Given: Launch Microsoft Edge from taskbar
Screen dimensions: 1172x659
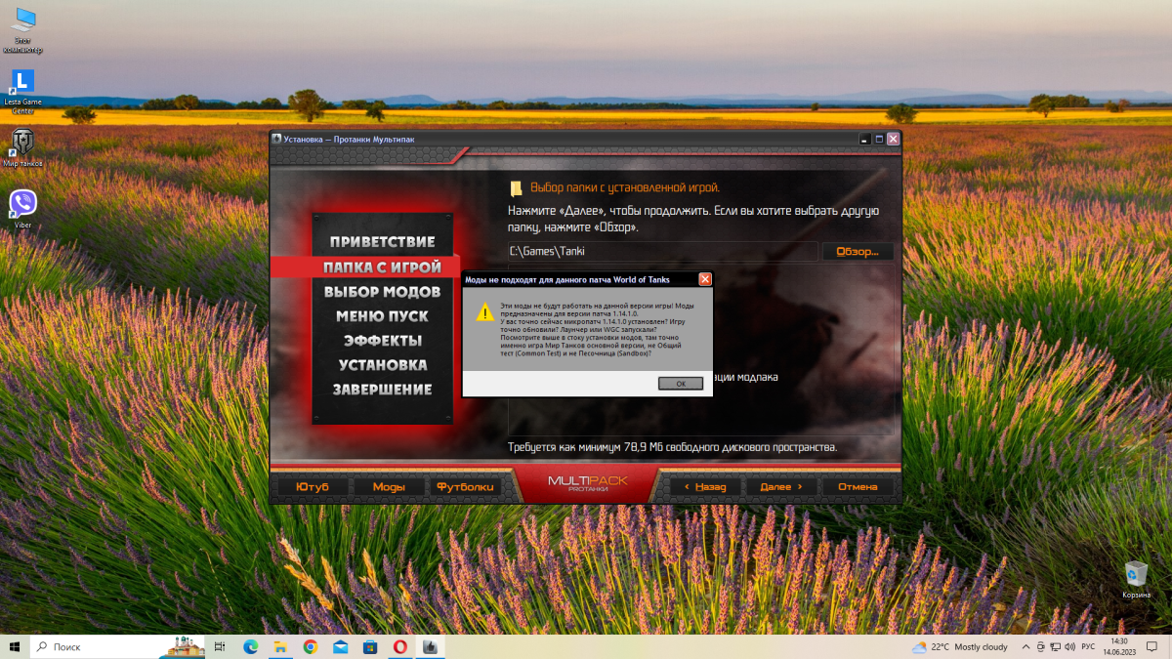Looking at the screenshot, I should 250,646.
